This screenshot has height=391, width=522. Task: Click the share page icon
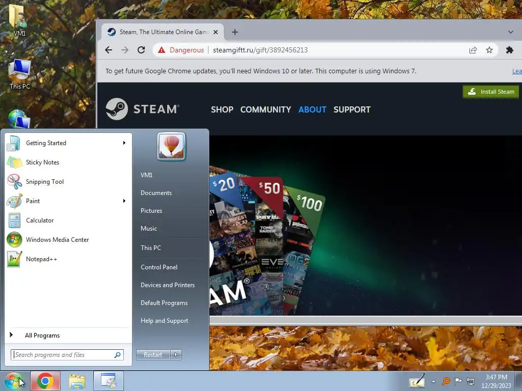pyautogui.click(x=473, y=50)
